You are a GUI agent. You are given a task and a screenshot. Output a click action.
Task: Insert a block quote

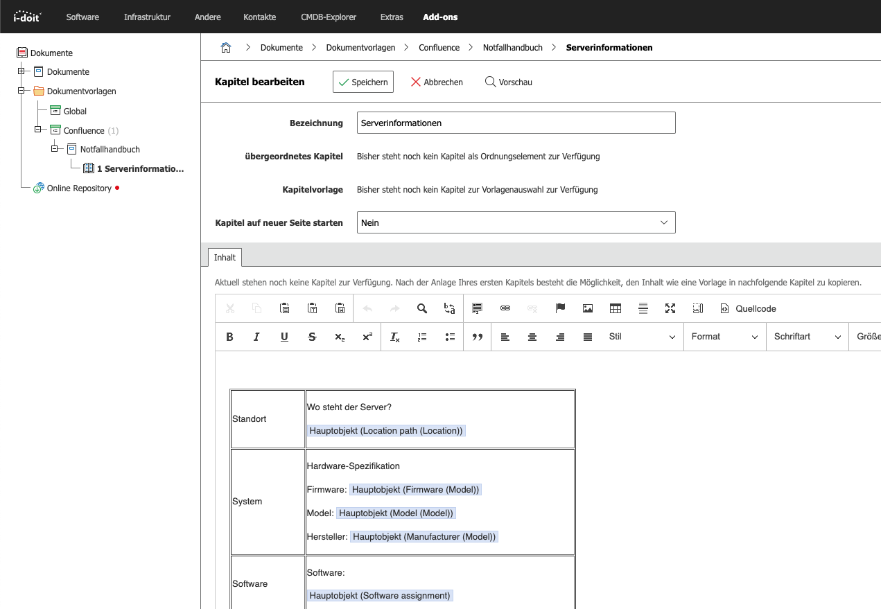477,337
